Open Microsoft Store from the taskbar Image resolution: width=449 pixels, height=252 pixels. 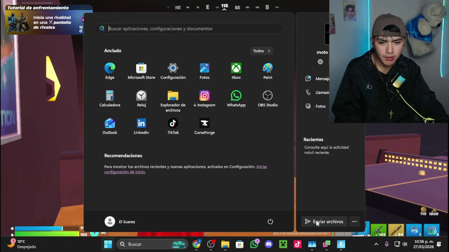click(240, 244)
